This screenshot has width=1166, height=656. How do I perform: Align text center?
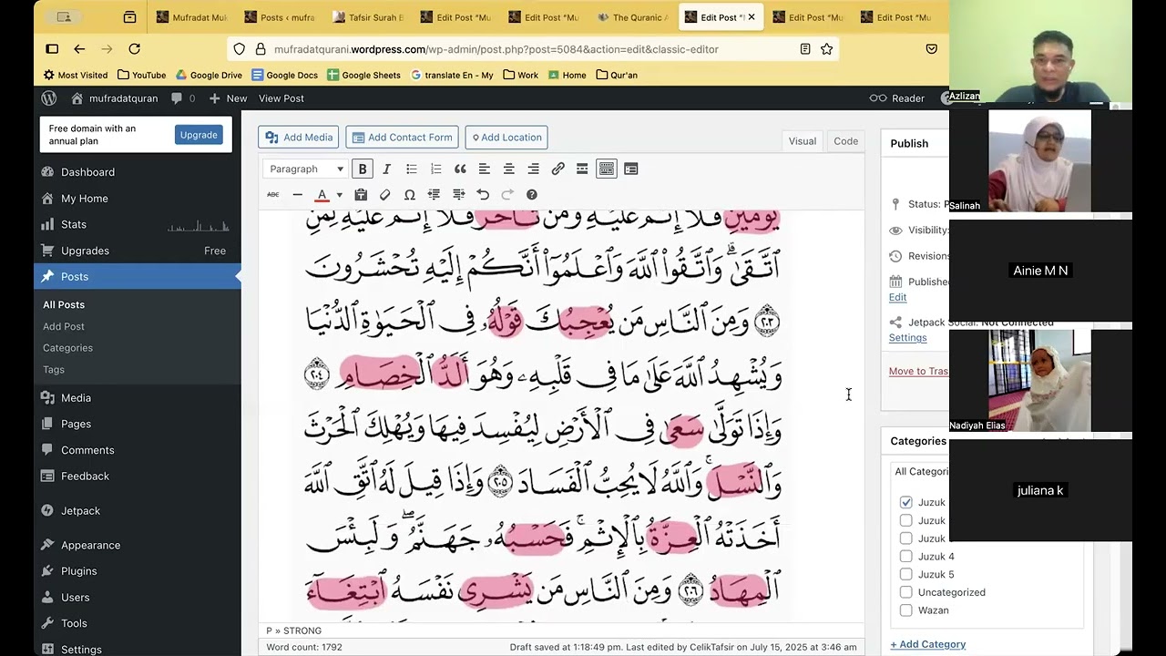pyautogui.click(x=509, y=169)
